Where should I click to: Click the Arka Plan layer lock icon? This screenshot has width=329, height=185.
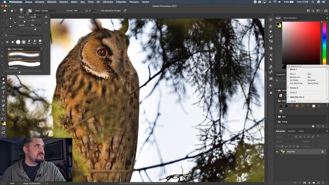click(322, 152)
